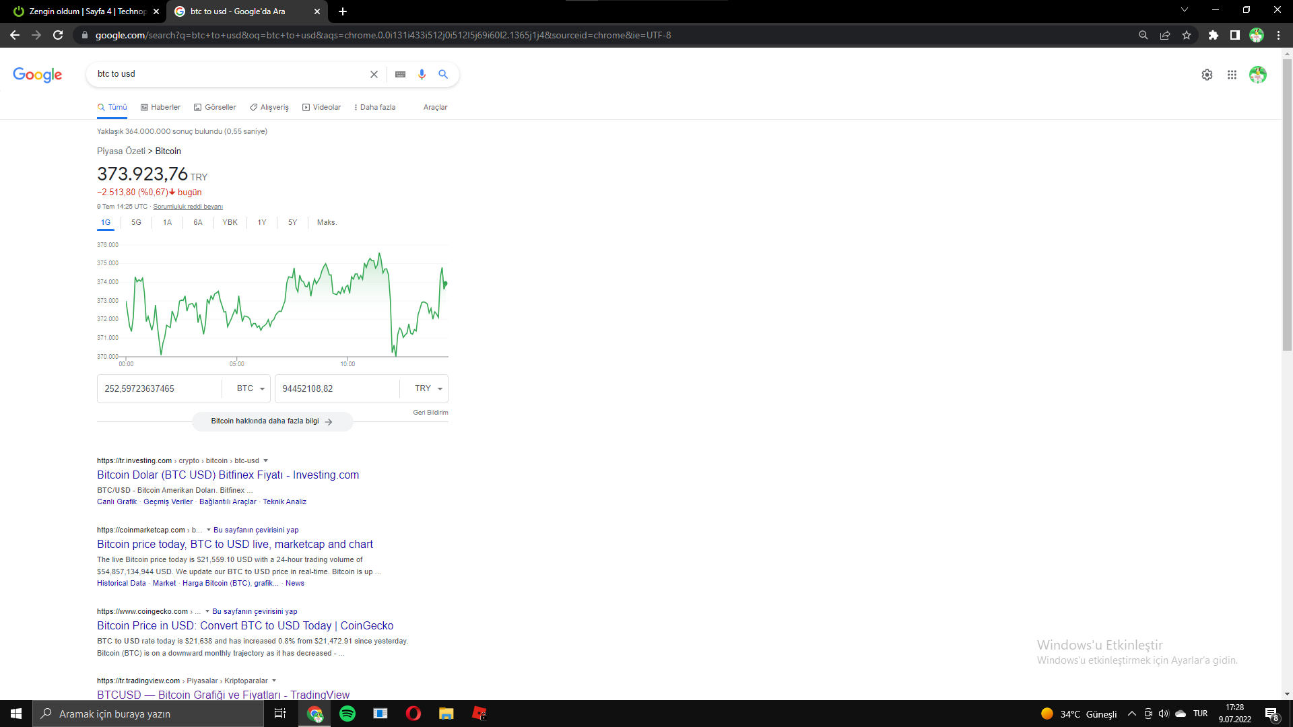Open Chrome extensions puzzle icon
The width and height of the screenshot is (1293, 727).
[x=1213, y=35]
